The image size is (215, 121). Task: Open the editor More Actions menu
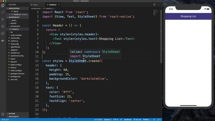pos(159,4)
